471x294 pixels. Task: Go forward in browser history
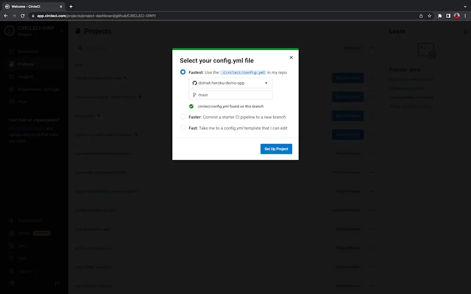(x=14, y=15)
